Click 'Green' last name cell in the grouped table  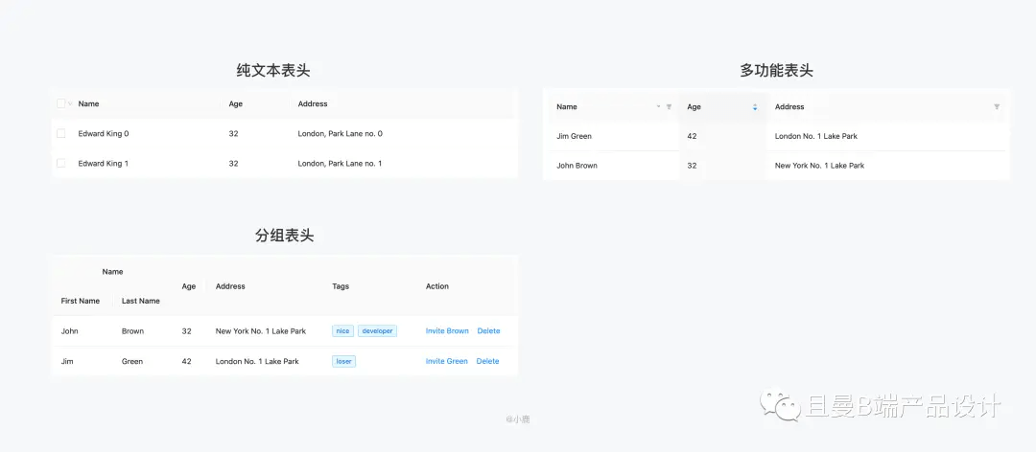132,362
